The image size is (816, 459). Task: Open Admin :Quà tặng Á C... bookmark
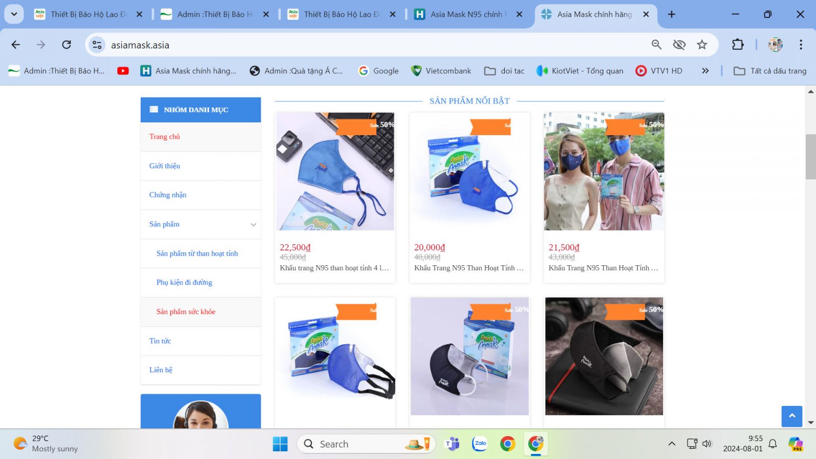(296, 71)
